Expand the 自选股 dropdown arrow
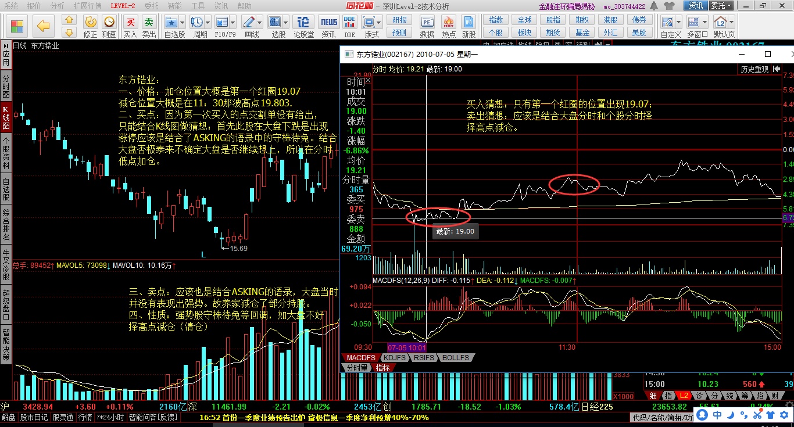This screenshot has height=427, width=794. (x=182, y=22)
